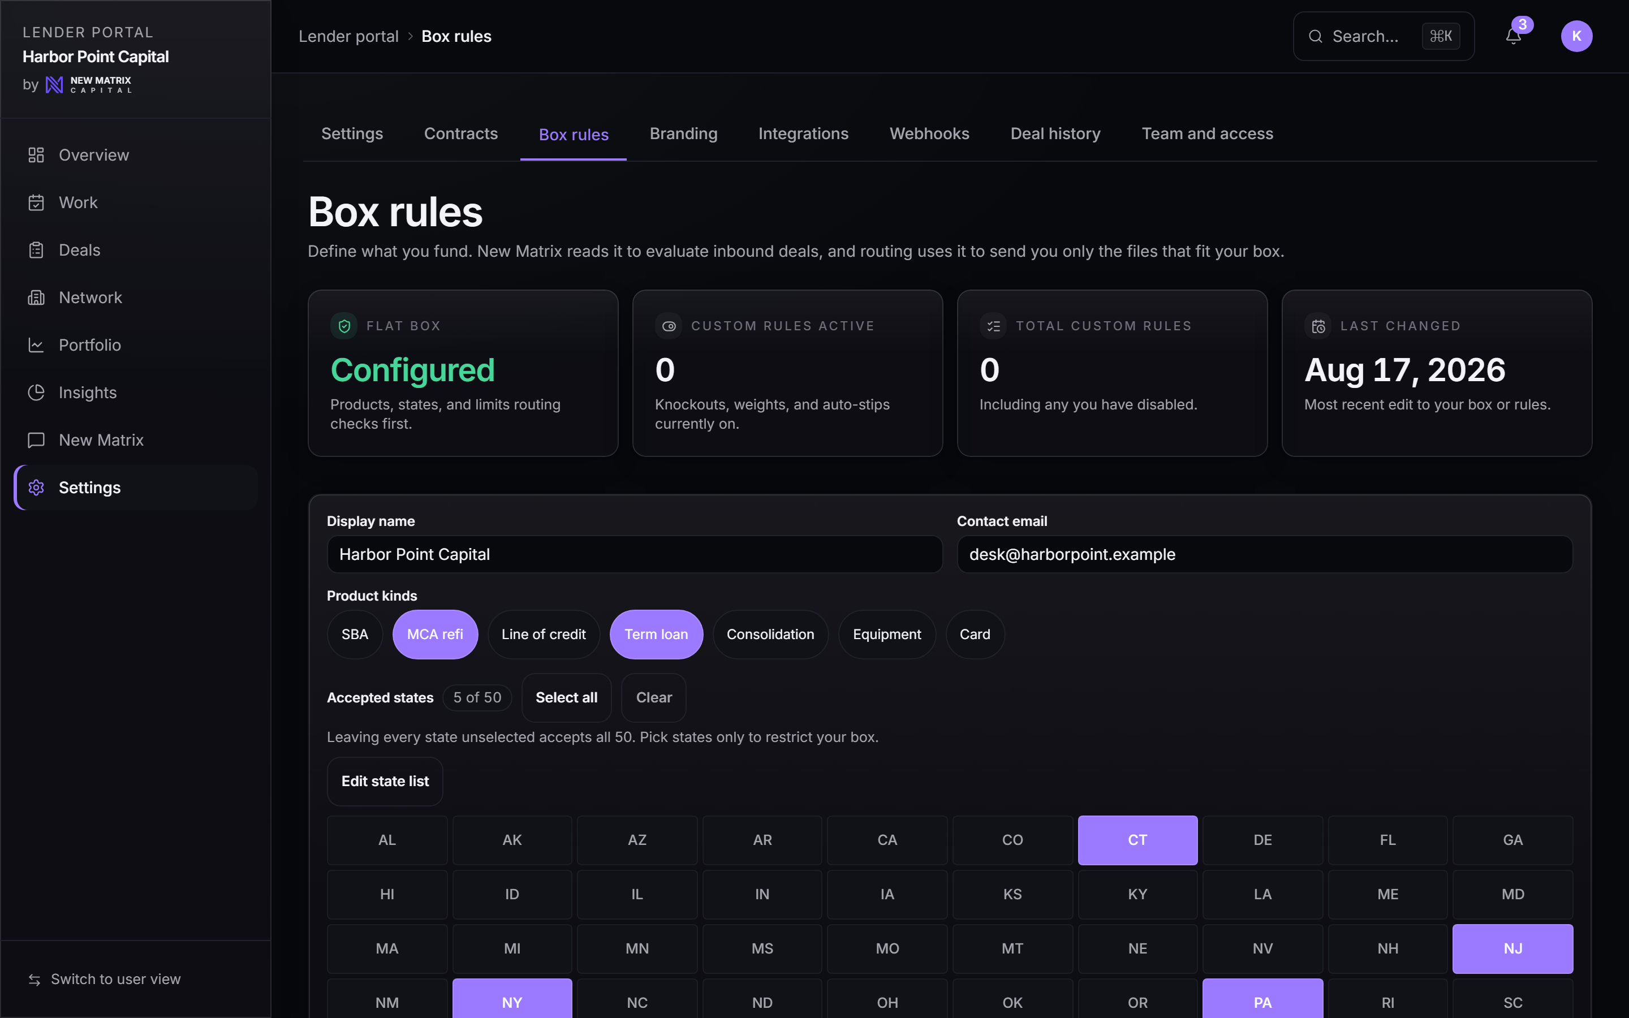Deselect the MCA refi product kind
Screen dimensions: 1629x1018
[435, 634]
